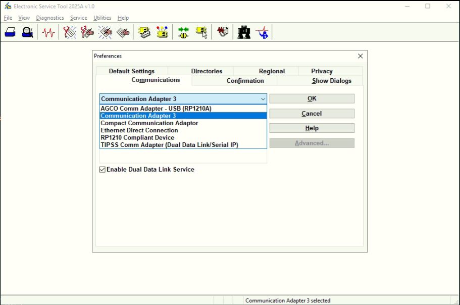460x305 pixels.
Task: Click the Cancel button
Action: pyautogui.click(x=312, y=114)
